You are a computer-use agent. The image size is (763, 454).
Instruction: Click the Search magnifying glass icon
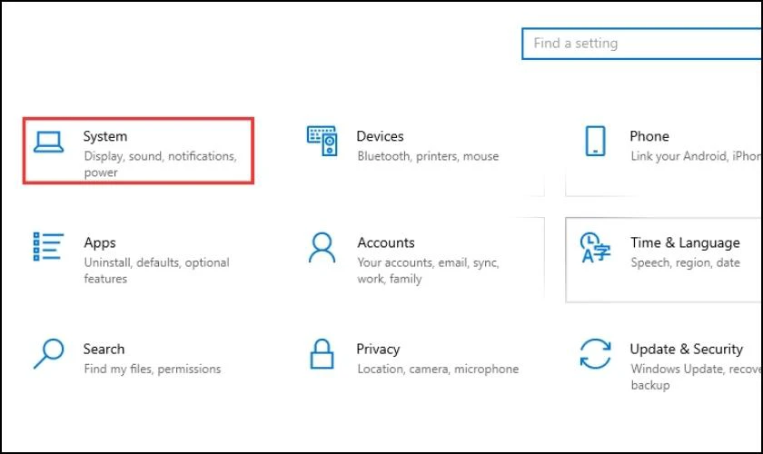tap(49, 354)
